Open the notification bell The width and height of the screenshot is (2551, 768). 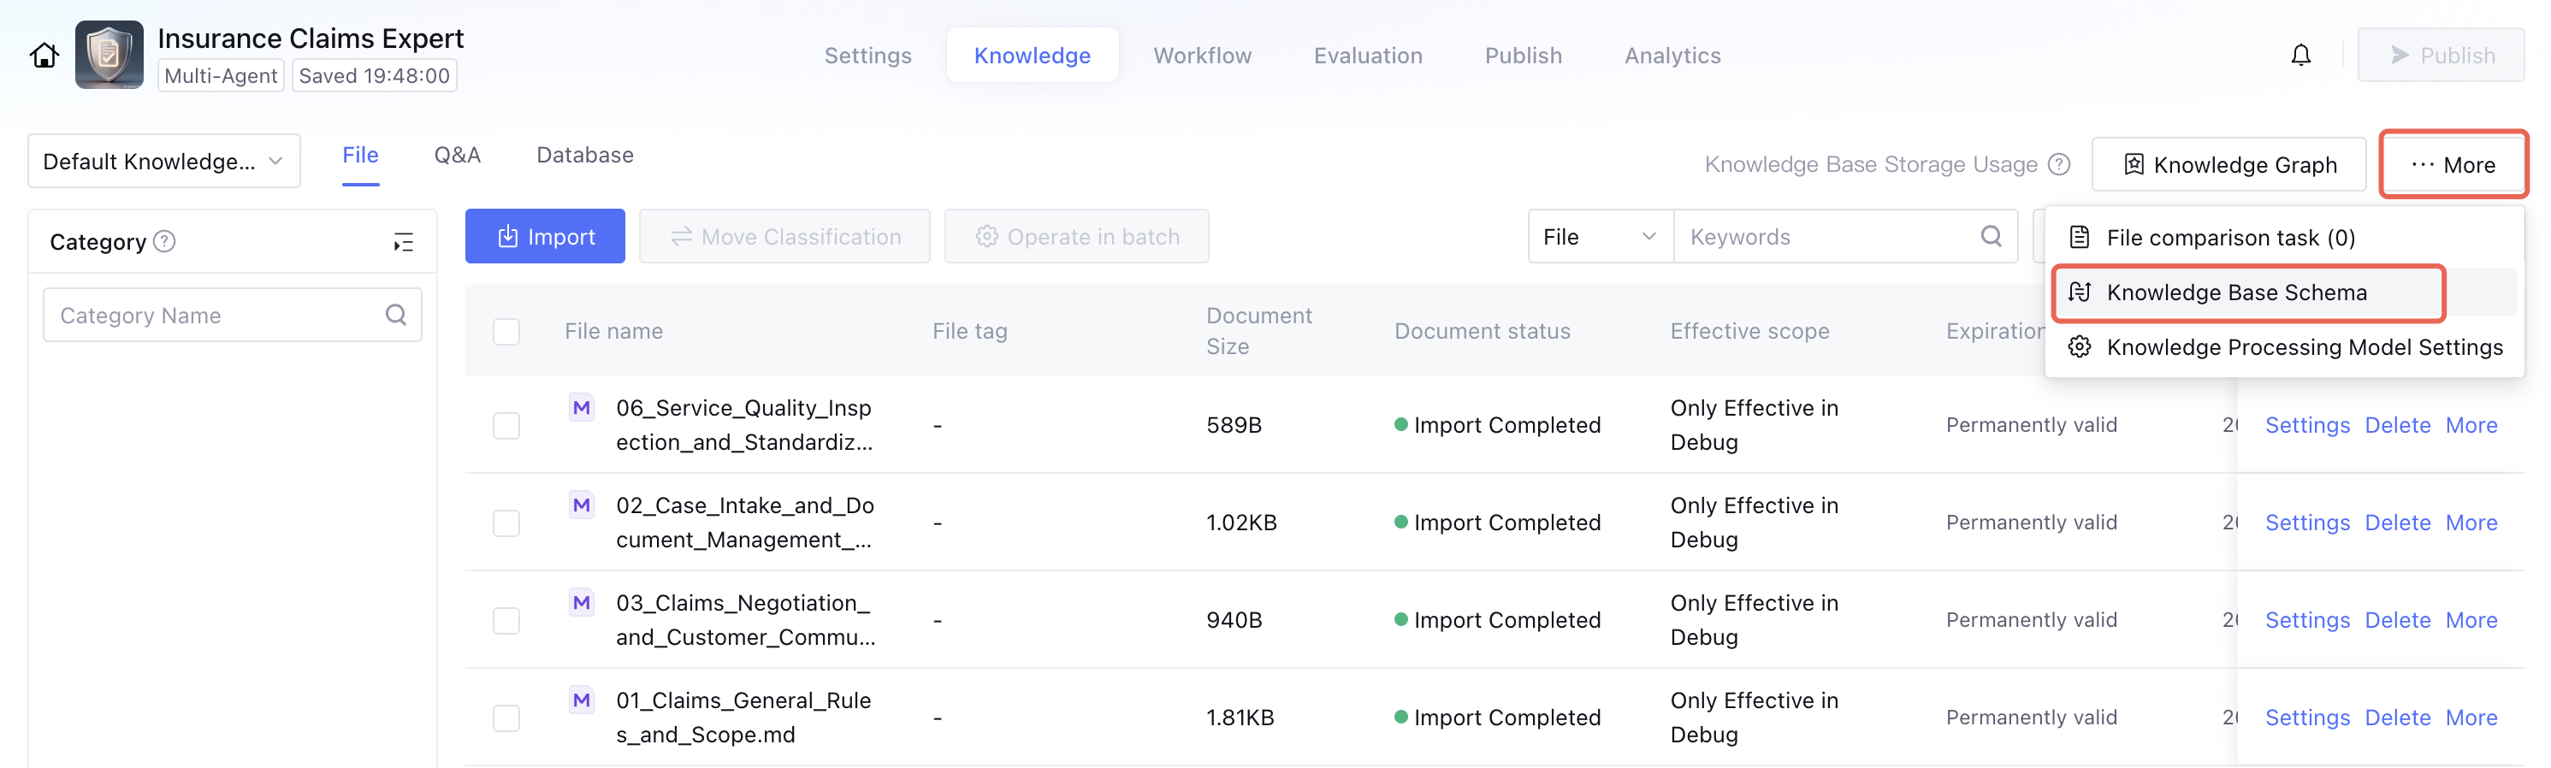2299,56
